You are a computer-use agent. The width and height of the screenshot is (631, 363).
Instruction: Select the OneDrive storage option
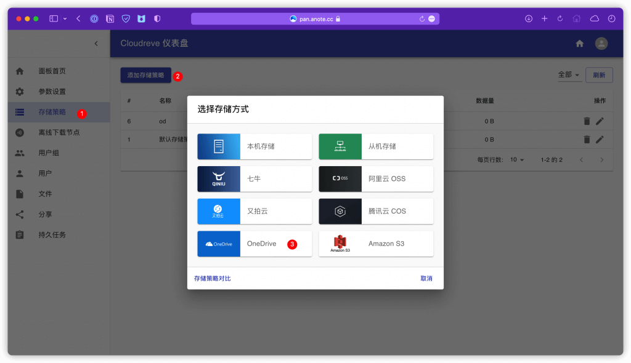point(254,244)
